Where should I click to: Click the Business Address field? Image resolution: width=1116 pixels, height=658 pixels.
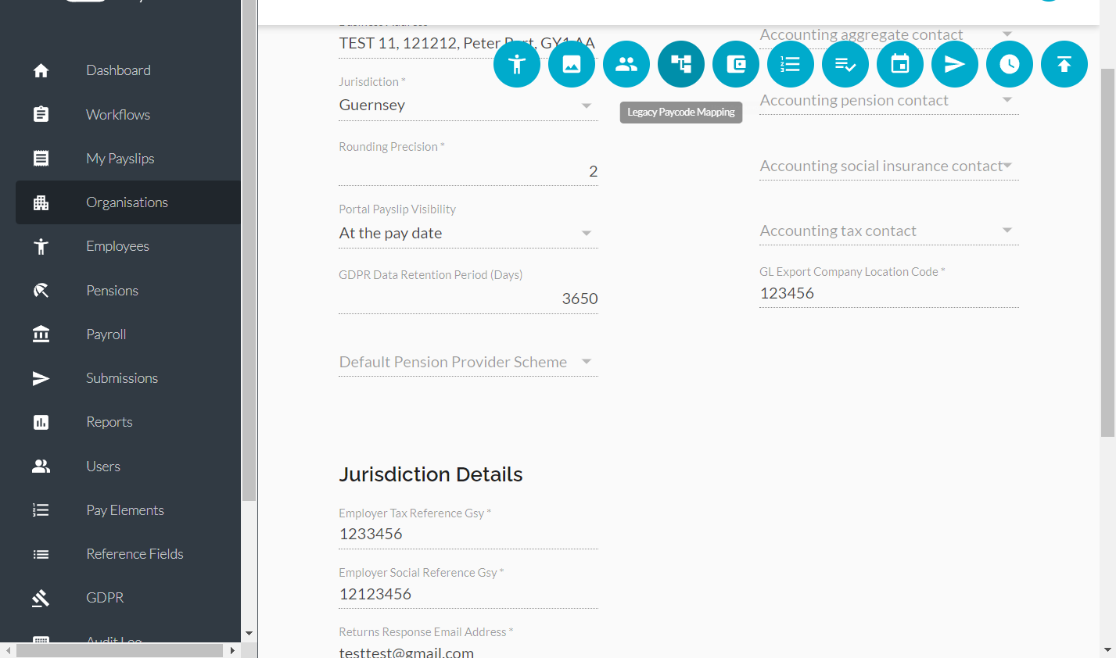click(x=468, y=43)
